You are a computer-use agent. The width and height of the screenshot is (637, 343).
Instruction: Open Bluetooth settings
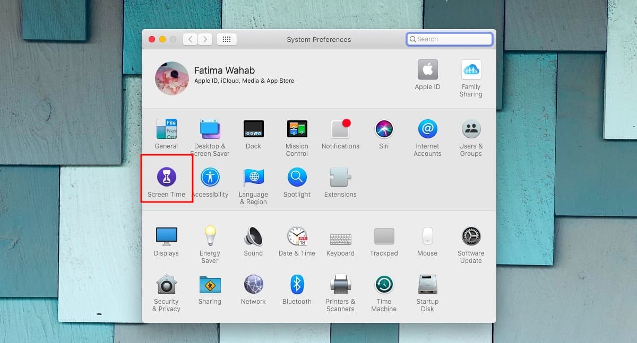(297, 284)
